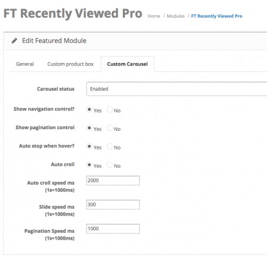Viewport: 267px width, 267px height.
Task: Click the pencil edit icon
Action: [x=14, y=41]
